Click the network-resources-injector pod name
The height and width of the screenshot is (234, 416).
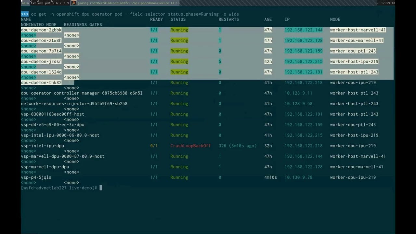(74, 104)
